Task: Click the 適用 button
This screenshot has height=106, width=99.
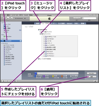Action: pos(92,77)
